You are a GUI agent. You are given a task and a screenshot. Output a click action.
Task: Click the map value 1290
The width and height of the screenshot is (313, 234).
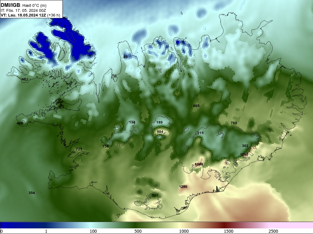(244, 154)
